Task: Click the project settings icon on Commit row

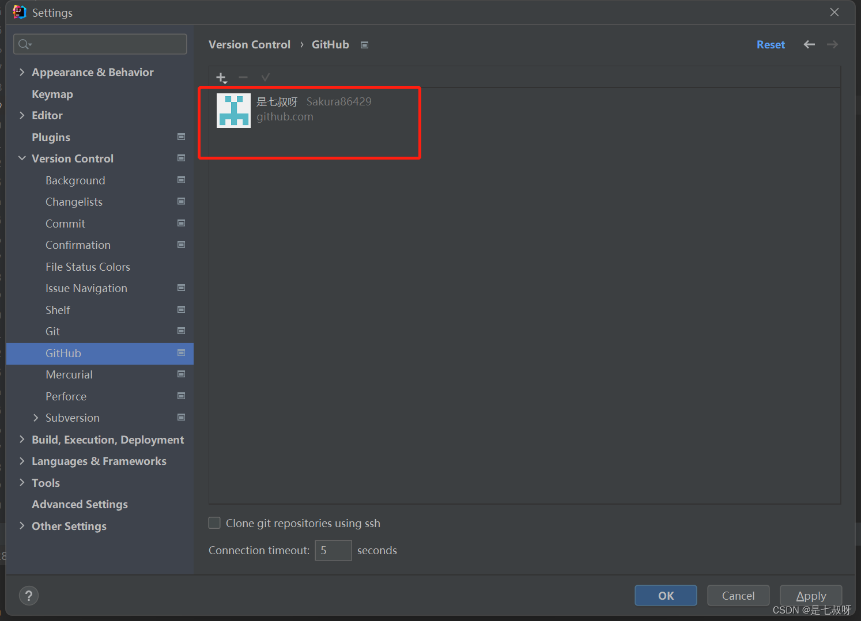Action: pos(182,224)
